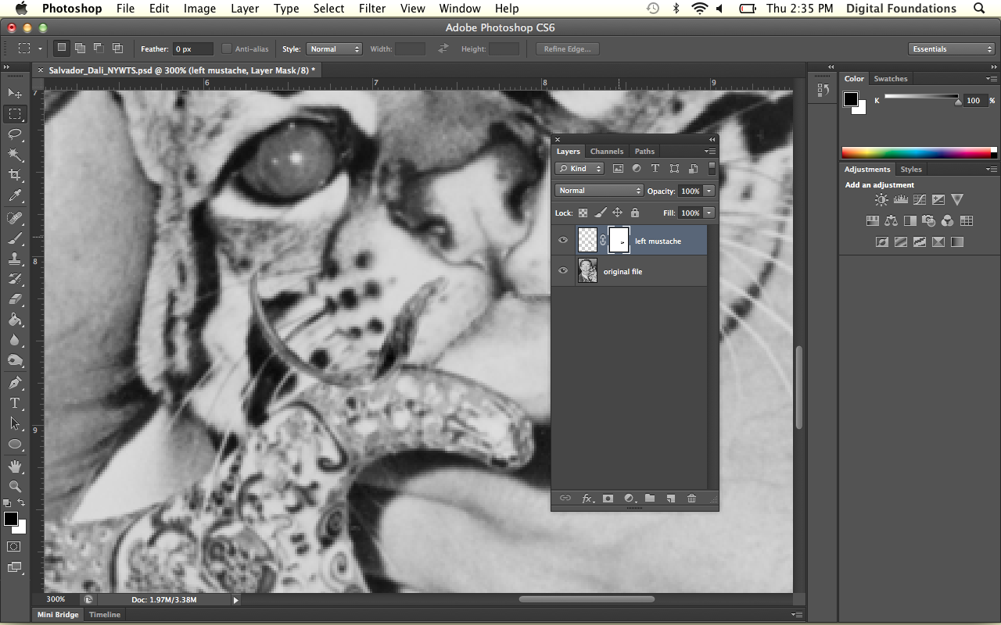Open the Timeline panel tab
The image size is (1001, 625).
coord(105,615)
